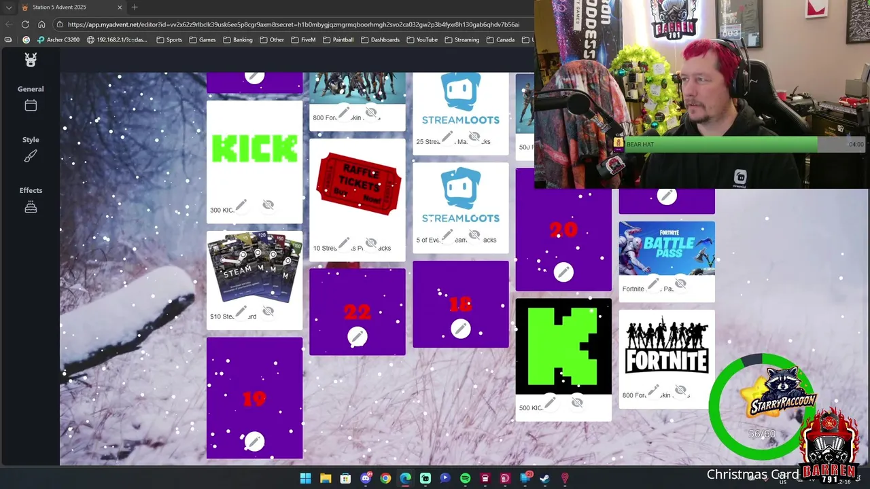
Task: Edit door 22 with its pencil
Action: pyautogui.click(x=358, y=336)
